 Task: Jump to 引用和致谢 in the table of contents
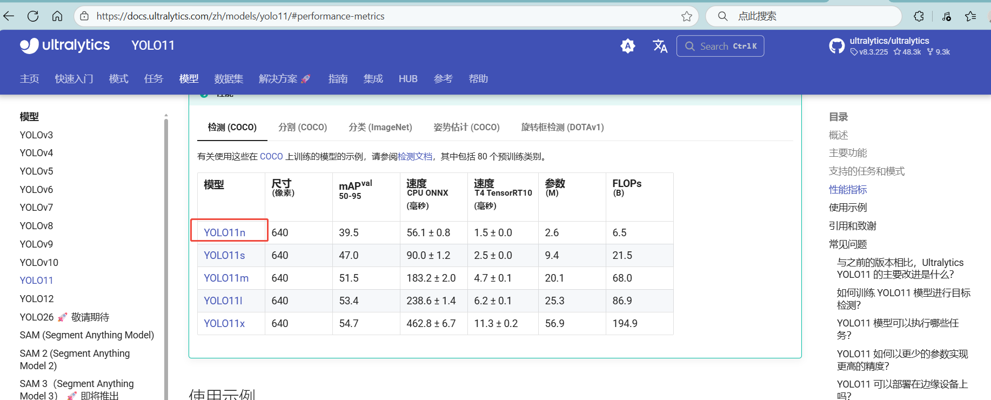tap(853, 226)
